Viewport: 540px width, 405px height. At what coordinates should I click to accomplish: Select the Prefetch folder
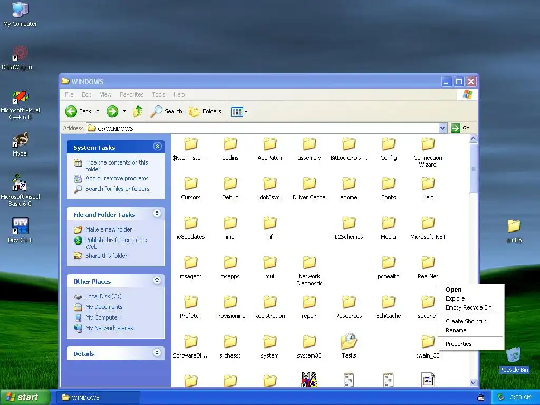tap(191, 307)
